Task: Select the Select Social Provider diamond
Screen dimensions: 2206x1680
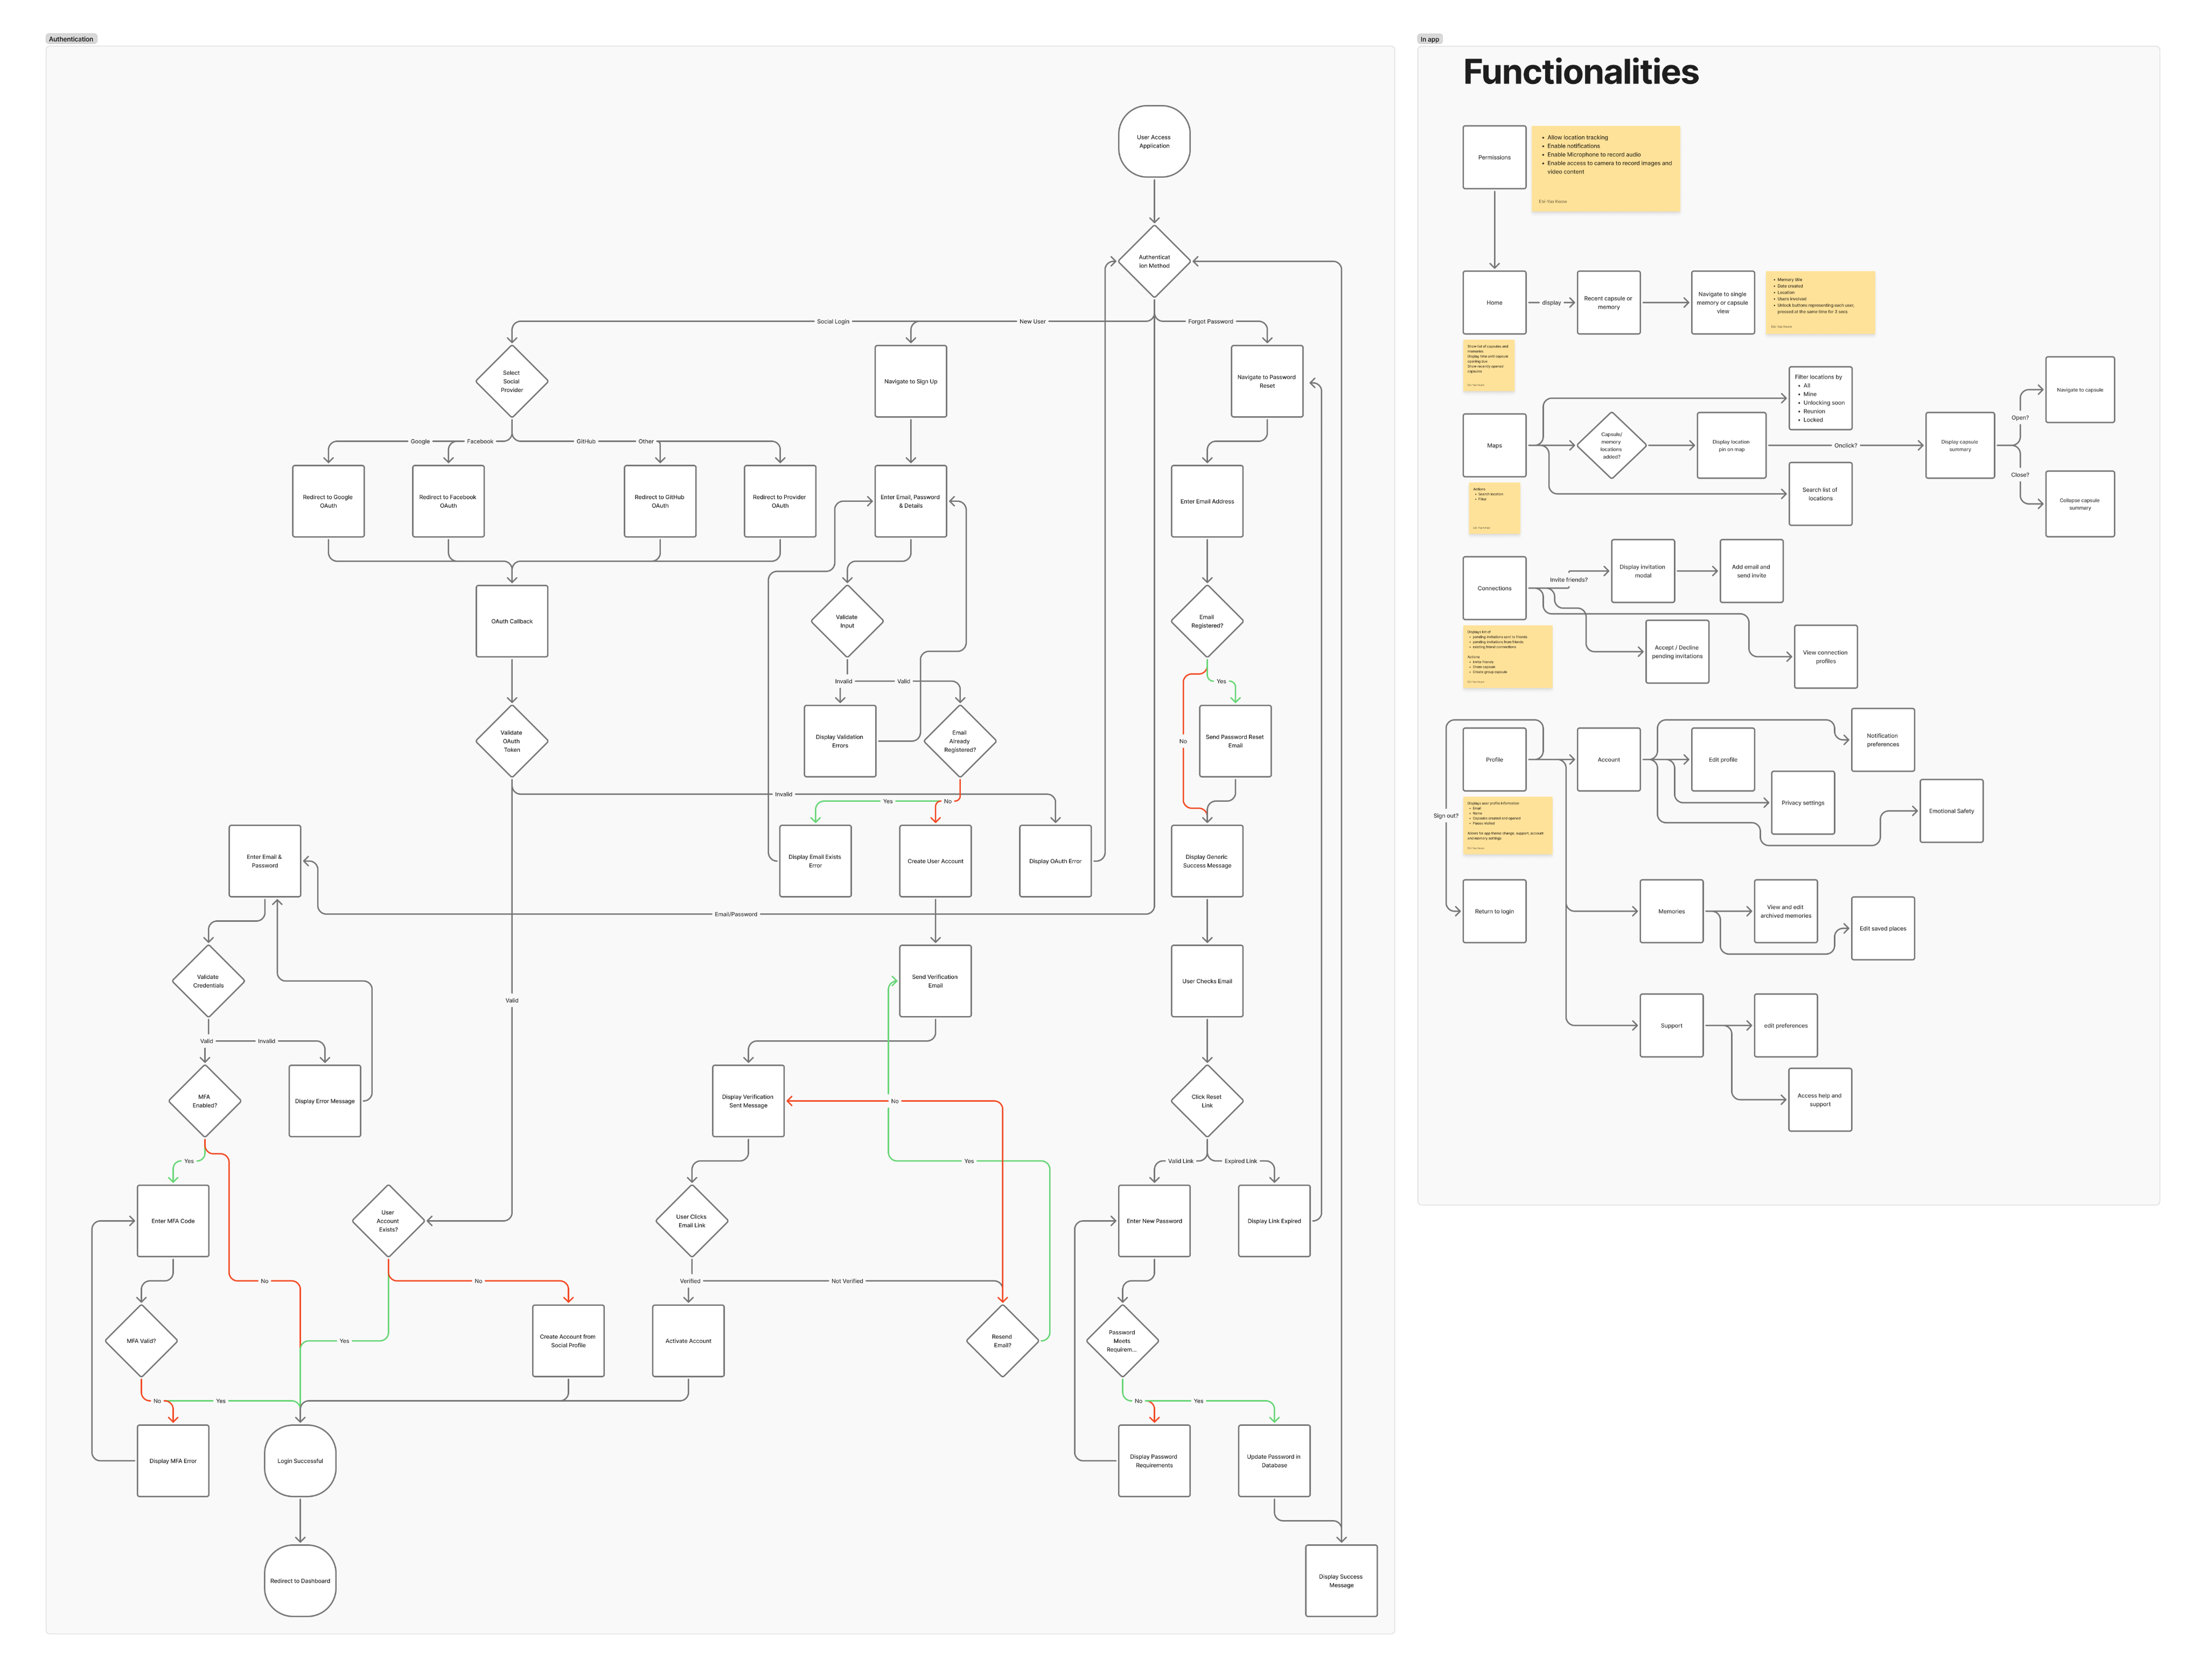Action: pos(511,381)
